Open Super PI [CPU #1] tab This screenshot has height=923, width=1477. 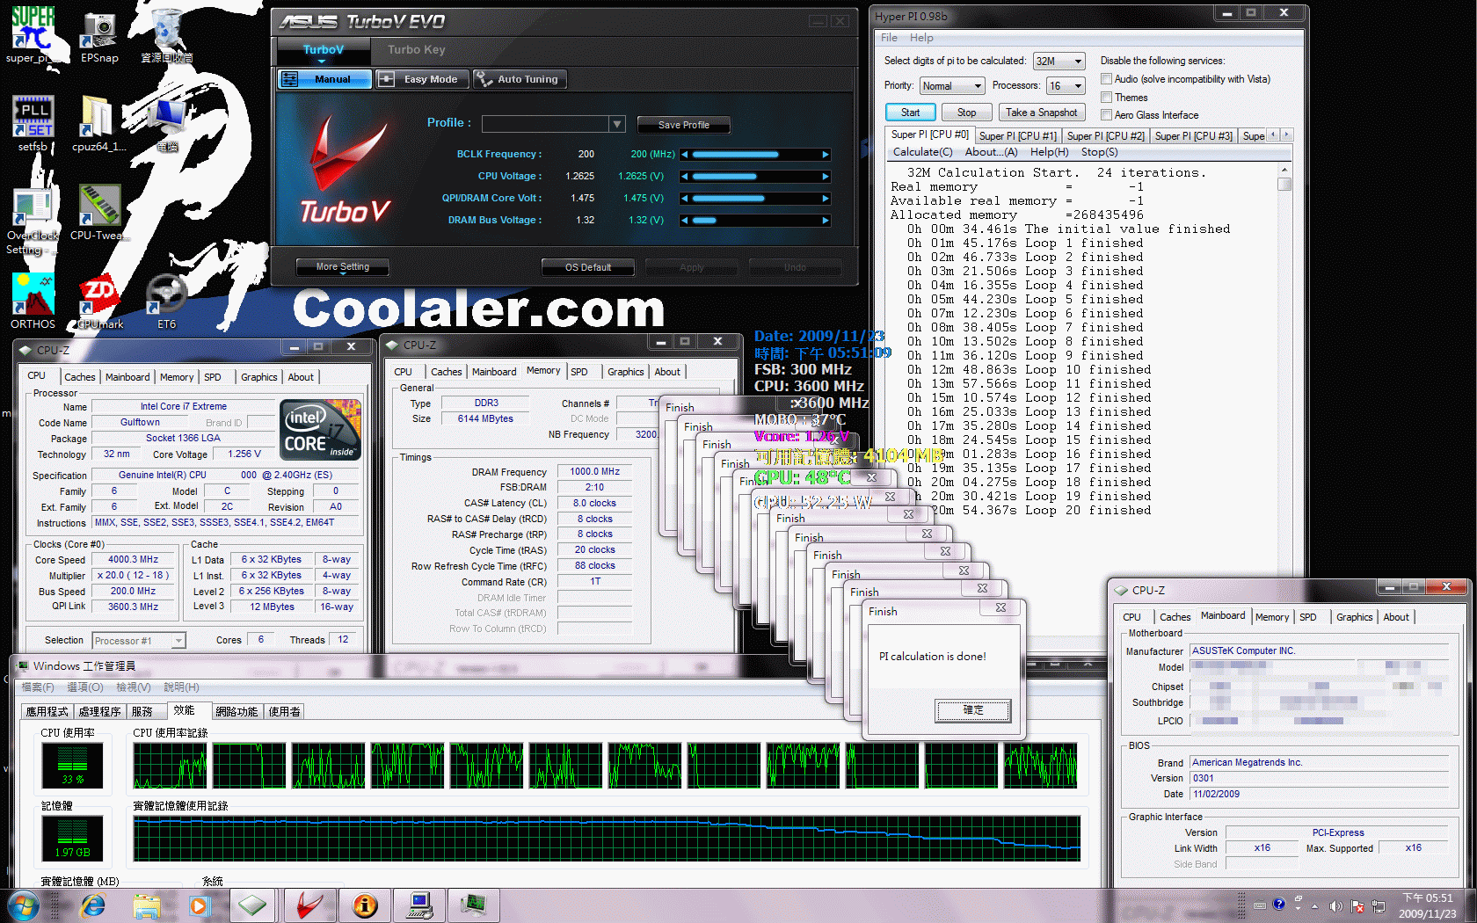tap(1017, 135)
